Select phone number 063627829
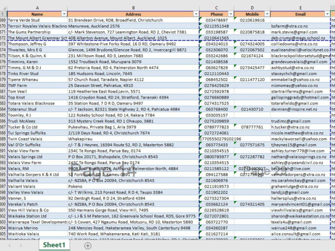The height and width of the screenshot is (251, 335). tap(216, 68)
